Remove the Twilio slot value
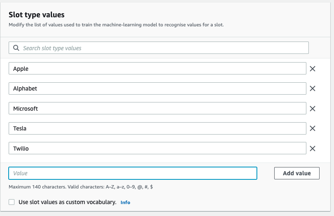The width and height of the screenshot is (334, 216). pyautogui.click(x=313, y=149)
